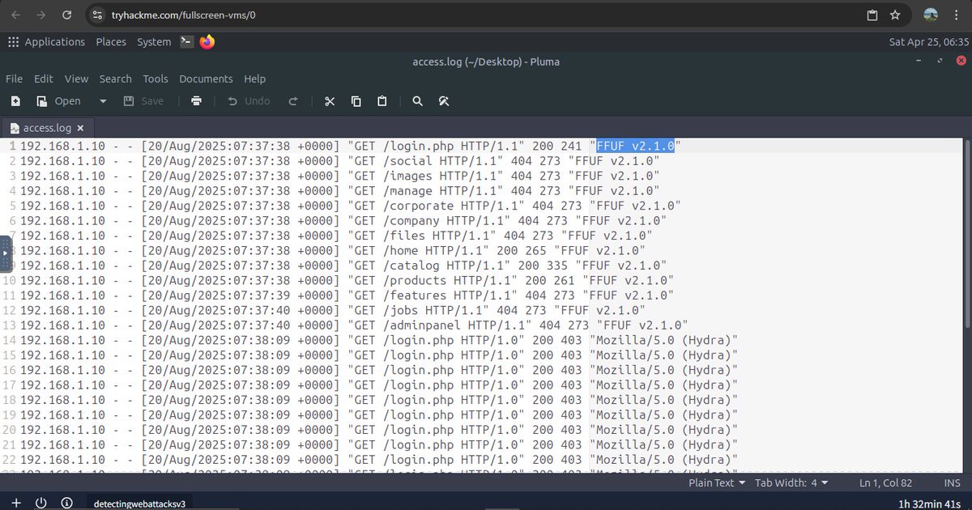Select the access.log document tab
The image size is (972, 510).
[x=48, y=128]
